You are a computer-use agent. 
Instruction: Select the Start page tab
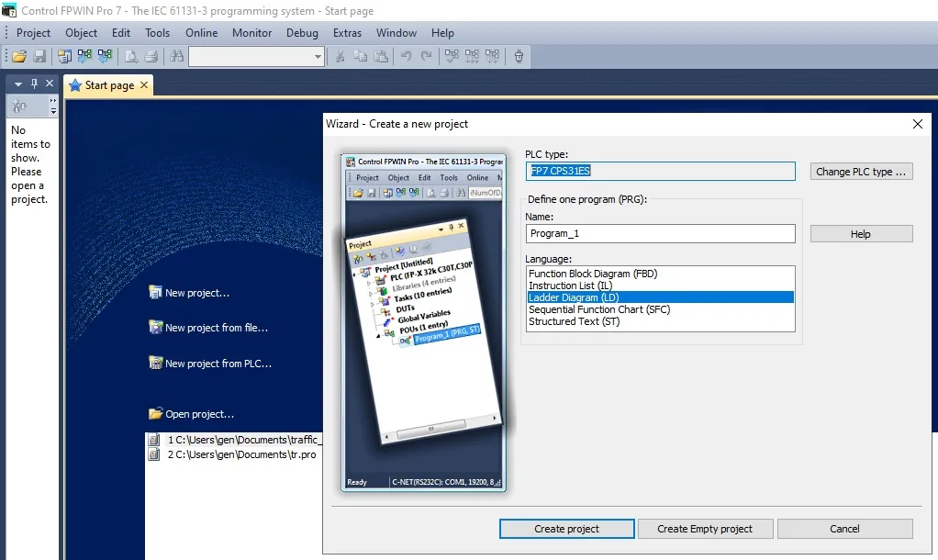click(x=109, y=85)
